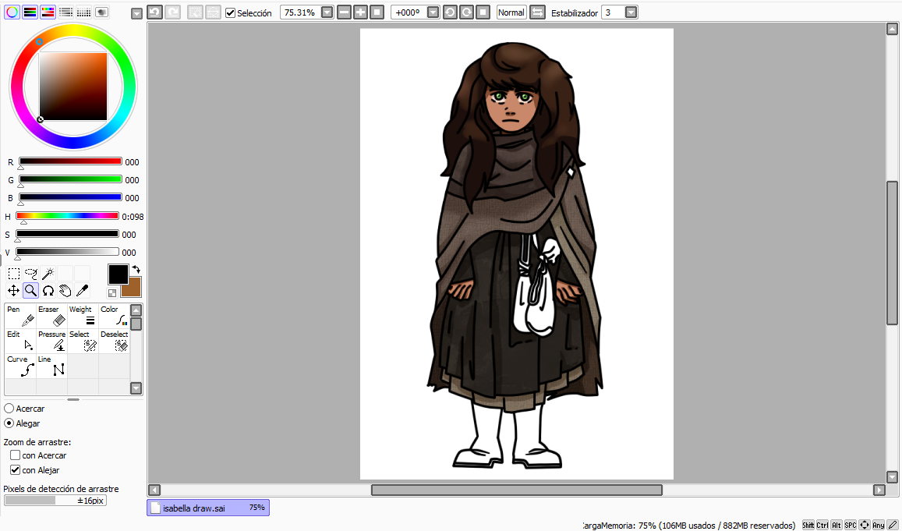The image size is (902, 531).
Task: Choose the Edit linework tool
Action: click(x=21, y=341)
